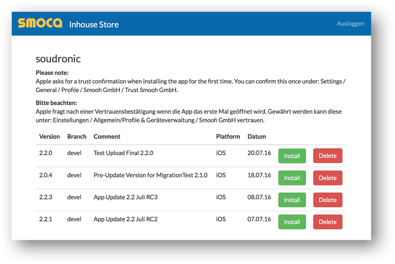Log out via Ausloggen link
The height and width of the screenshot is (264, 395).
pyautogui.click(x=351, y=24)
